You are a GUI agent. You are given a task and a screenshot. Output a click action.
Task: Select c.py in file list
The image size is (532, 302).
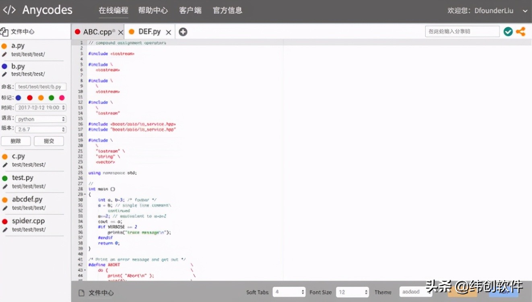tap(19, 156)
